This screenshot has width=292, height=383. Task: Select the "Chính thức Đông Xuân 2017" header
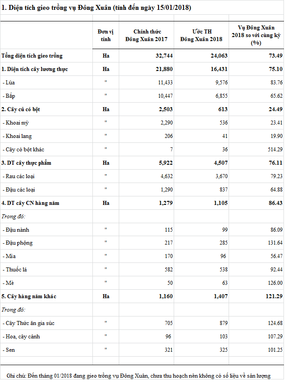pos(147,35)
